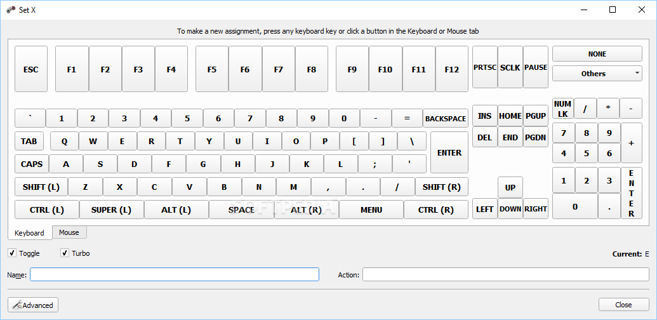Choose the SHIFT (L) key

coord(41,187)
